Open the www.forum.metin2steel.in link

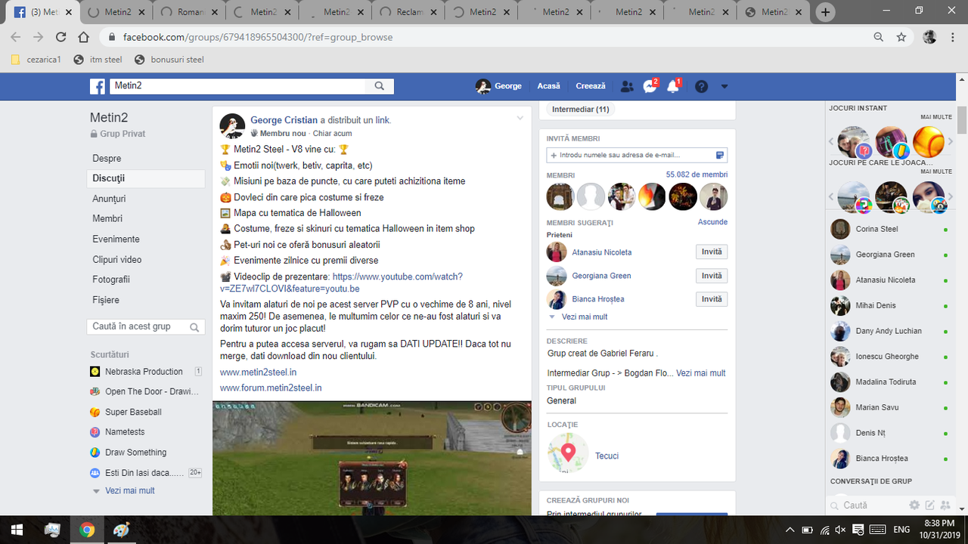(271, 388)
